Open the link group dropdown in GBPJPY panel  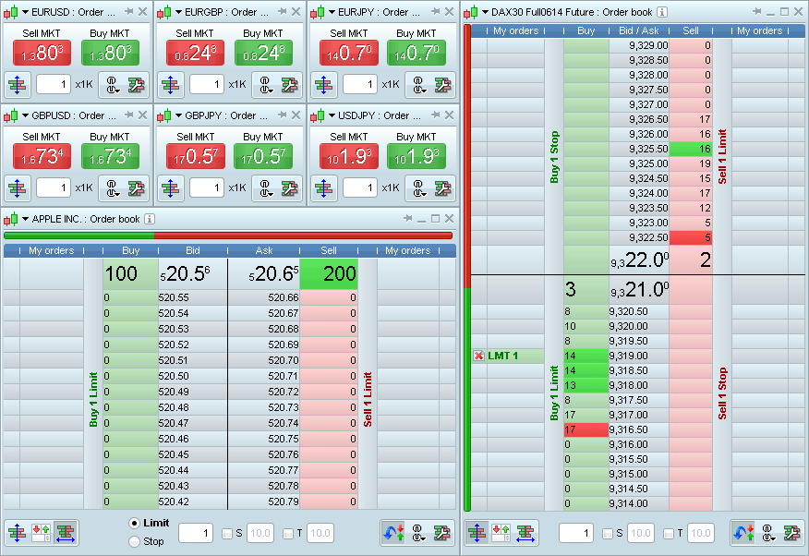[x=267, y=188]
